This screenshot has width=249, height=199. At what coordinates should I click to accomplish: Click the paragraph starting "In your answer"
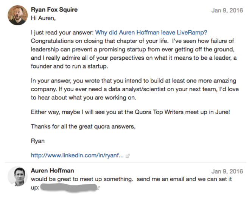tap(132, 89)
